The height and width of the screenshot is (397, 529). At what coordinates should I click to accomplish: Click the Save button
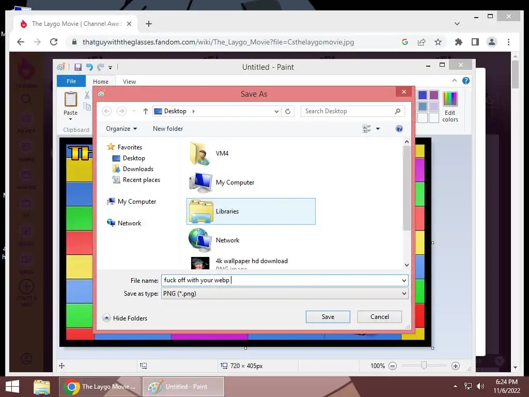328,317
